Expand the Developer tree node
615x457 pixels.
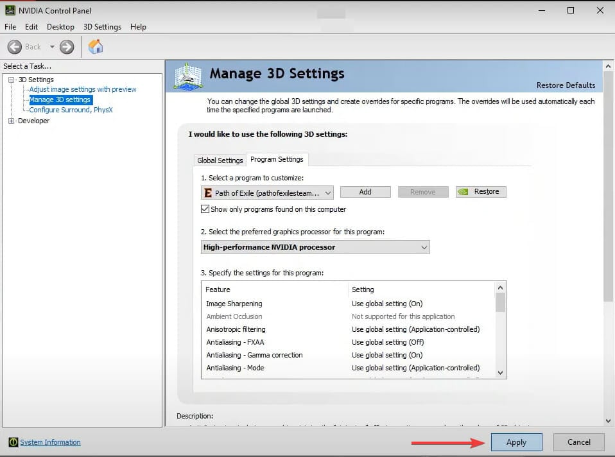(12, 121)
